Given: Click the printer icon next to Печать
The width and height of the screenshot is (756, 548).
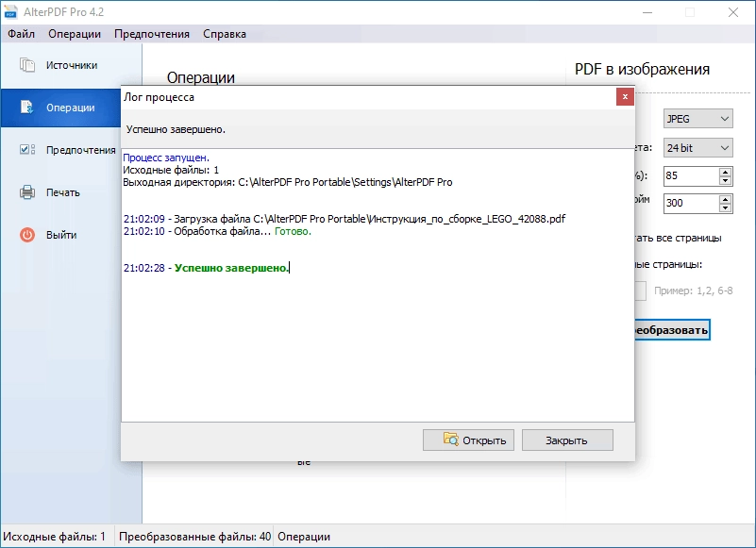Looking at the screenshot, I should pos(27,191).
